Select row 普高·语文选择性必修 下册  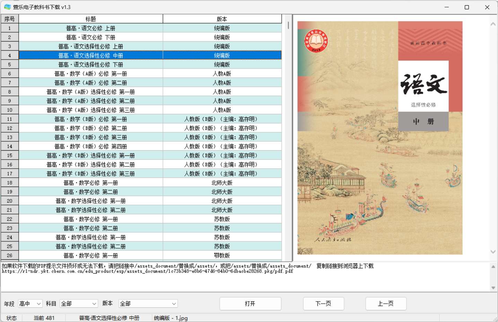pos(150,65)
